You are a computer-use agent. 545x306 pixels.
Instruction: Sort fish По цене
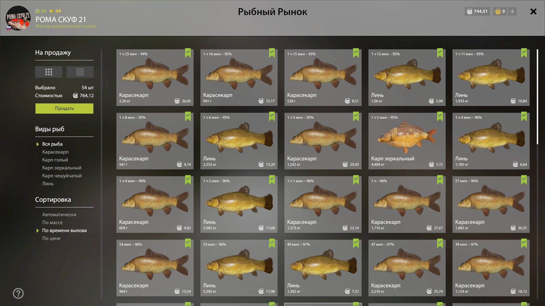tap(51, 238)
